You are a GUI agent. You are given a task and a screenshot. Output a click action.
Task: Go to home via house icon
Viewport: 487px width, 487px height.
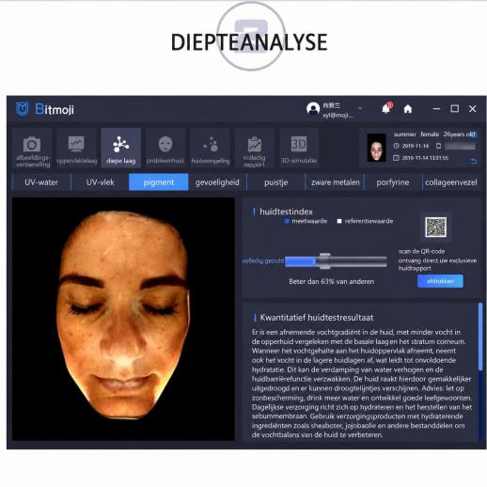coord(408,109)
